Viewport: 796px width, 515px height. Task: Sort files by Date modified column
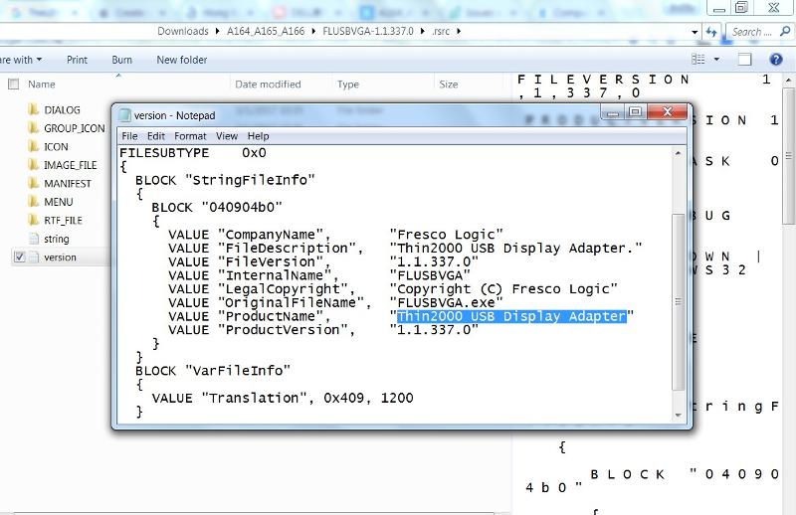[x=268, y=85]
